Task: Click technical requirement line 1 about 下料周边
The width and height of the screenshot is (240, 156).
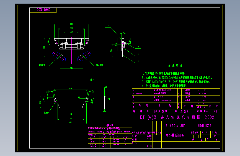Action: pyautogui.click(x=164, y=74)
